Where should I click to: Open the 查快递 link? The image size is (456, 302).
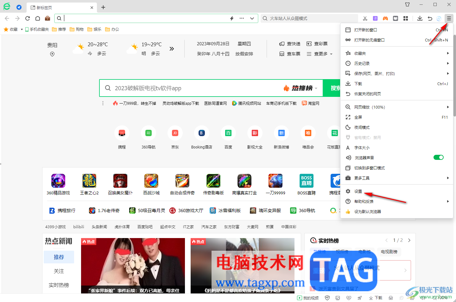tap(290, 44)
